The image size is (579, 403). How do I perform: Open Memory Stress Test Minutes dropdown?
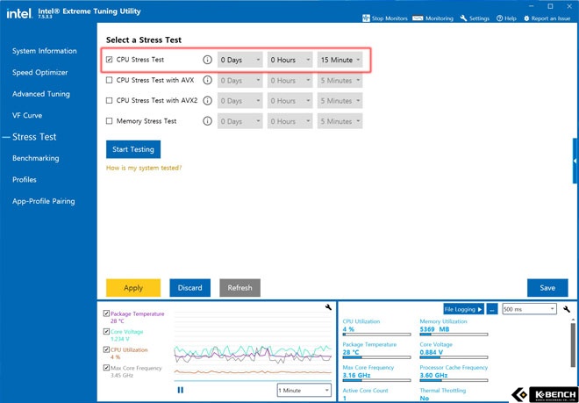(340, 121)
